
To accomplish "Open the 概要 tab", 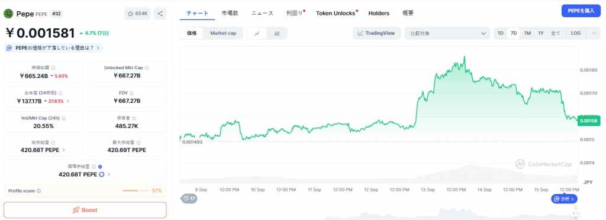I will point(408,13).
